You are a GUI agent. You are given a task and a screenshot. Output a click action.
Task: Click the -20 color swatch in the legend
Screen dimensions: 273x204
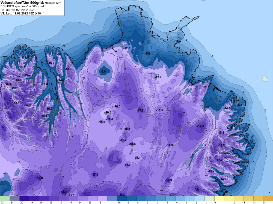(24, 199)
